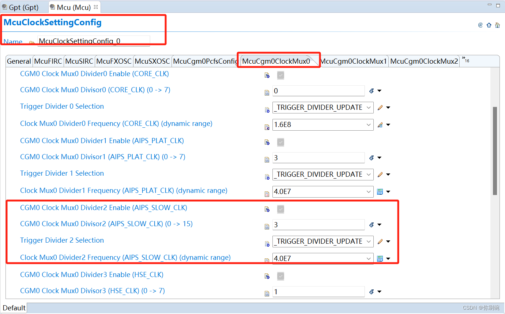This screenshot has height=314, width=505.
Task: Click the table icon beside Divider1 Frequency dropdown
Action: 380,191
